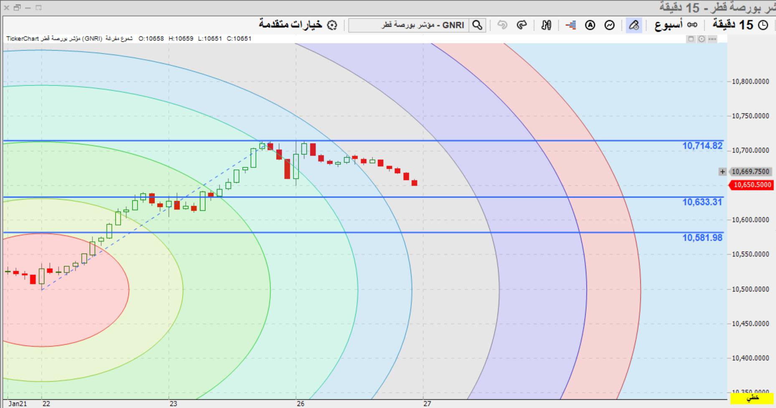The height and width of the screenshot is (408, 776).
Task: Click date label 26 on the time axis
Action: tap(300, 403)
